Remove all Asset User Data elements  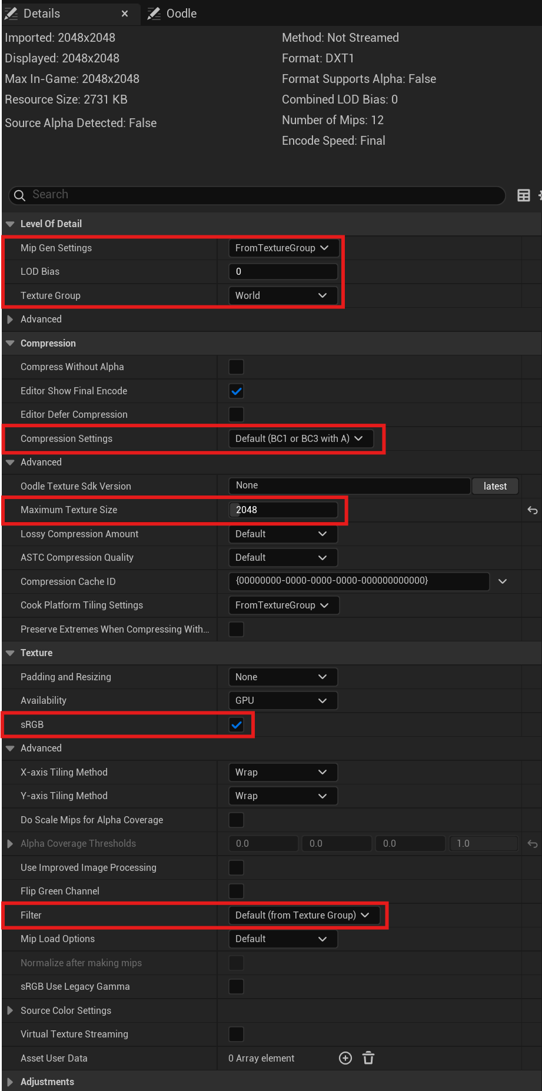tap(368, 1058)
